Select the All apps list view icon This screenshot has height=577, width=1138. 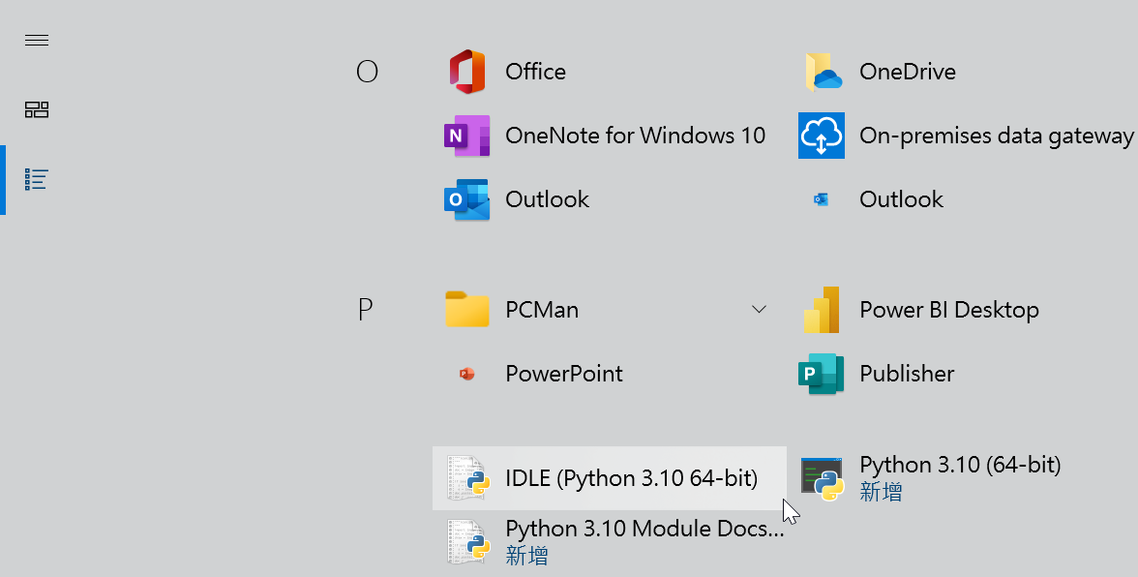pos(37,179)
